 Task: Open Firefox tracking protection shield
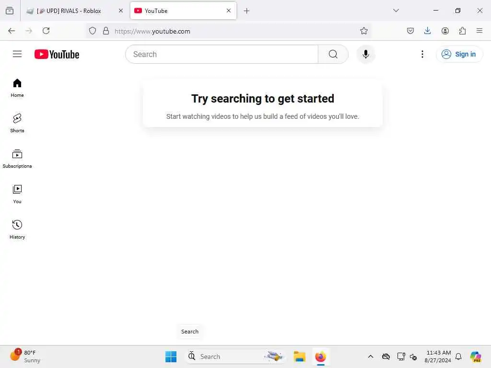[x=93, y=31]
